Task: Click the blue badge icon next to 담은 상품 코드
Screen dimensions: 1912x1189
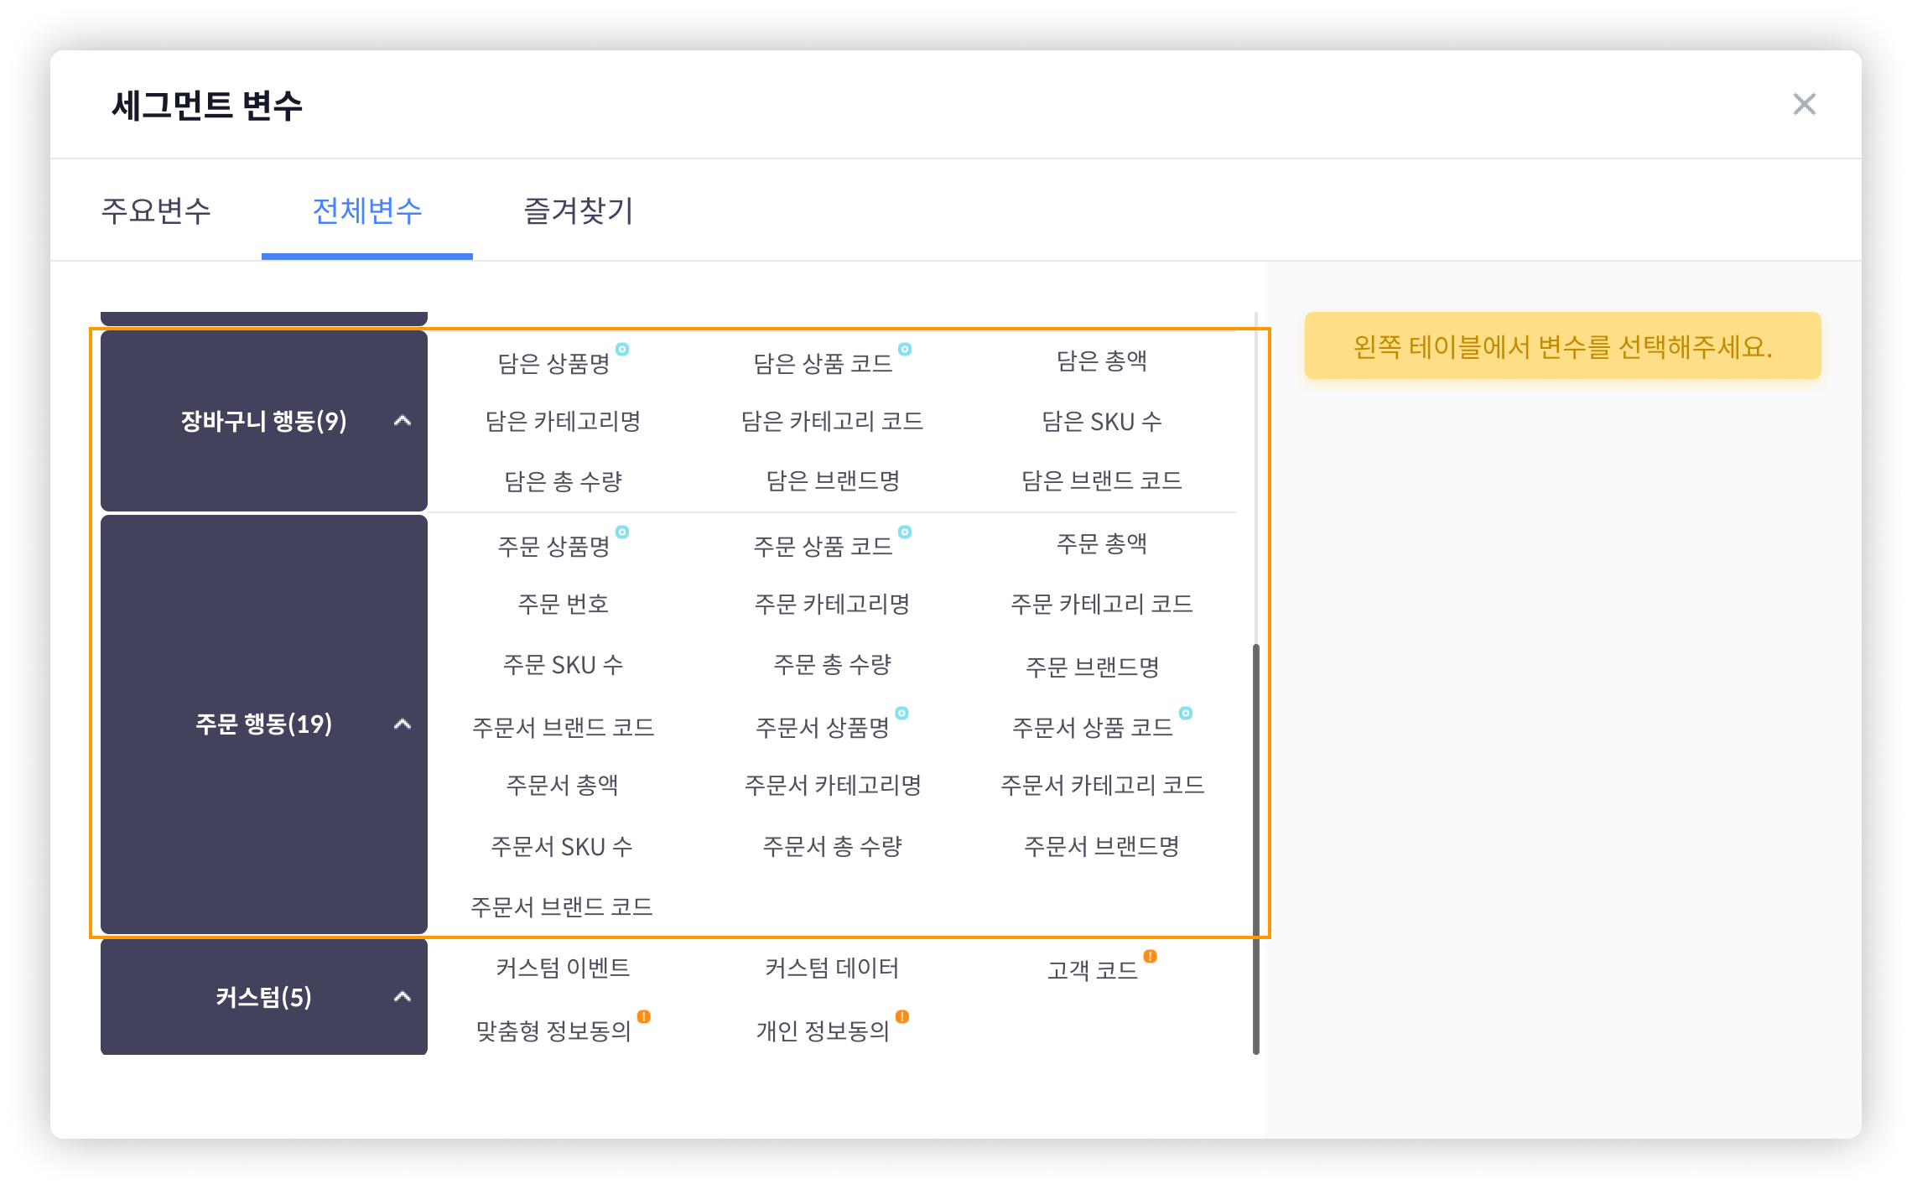Action: click(x=905, y=349)
